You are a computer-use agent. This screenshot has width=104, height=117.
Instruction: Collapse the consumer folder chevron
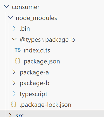pos(7,7)
